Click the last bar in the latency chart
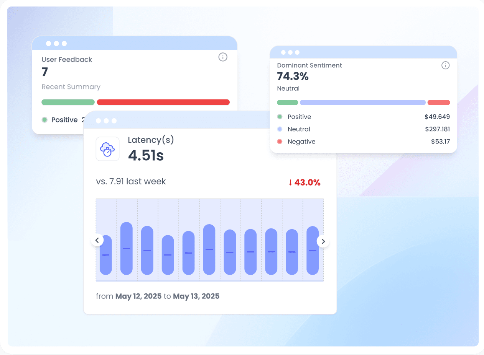484x355 pixels. pyautogui.click(x=313, y=251)
